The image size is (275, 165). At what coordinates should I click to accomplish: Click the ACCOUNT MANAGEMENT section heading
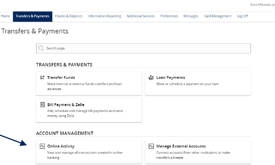click(x=65, y=133)
